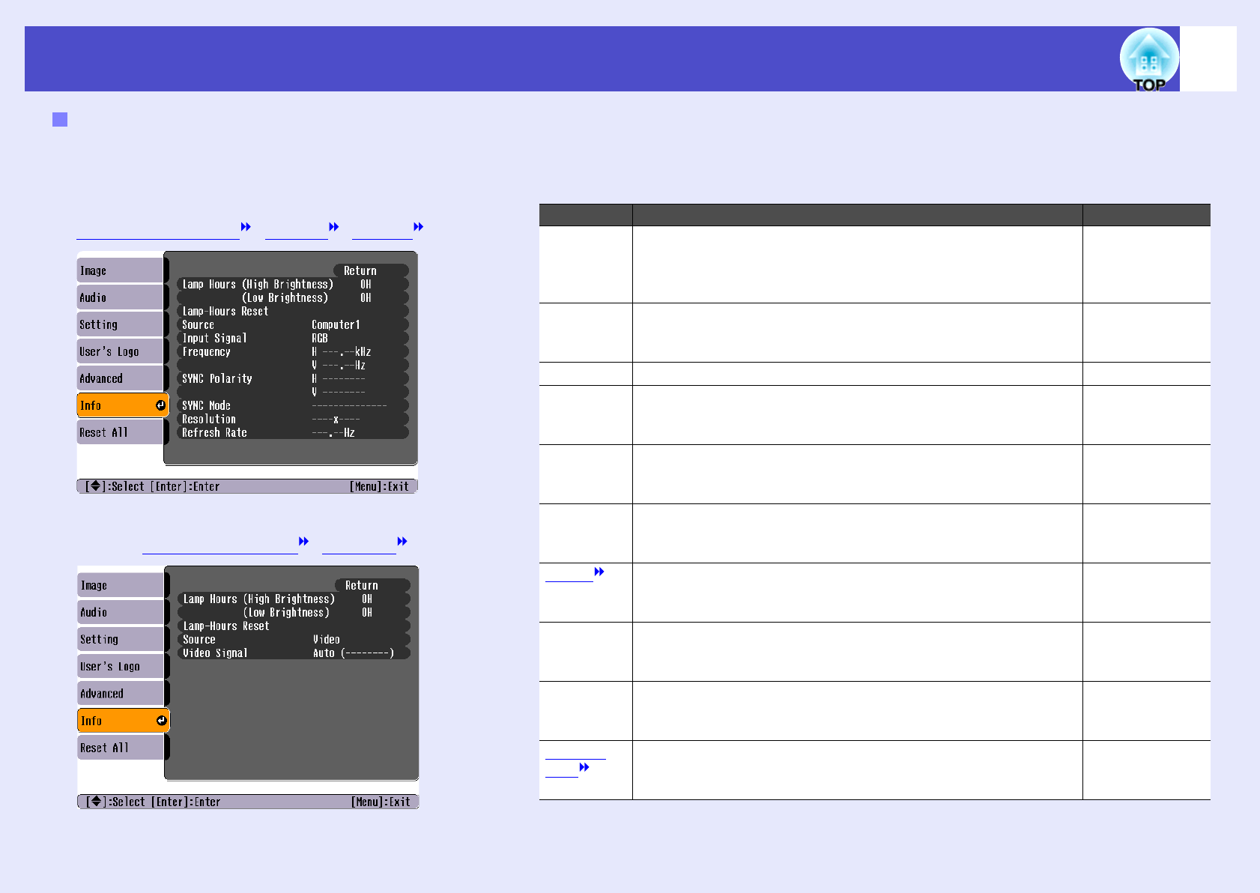Click the underlined link in the table's seventh row

pyautogui.click(x=569, y=575)
